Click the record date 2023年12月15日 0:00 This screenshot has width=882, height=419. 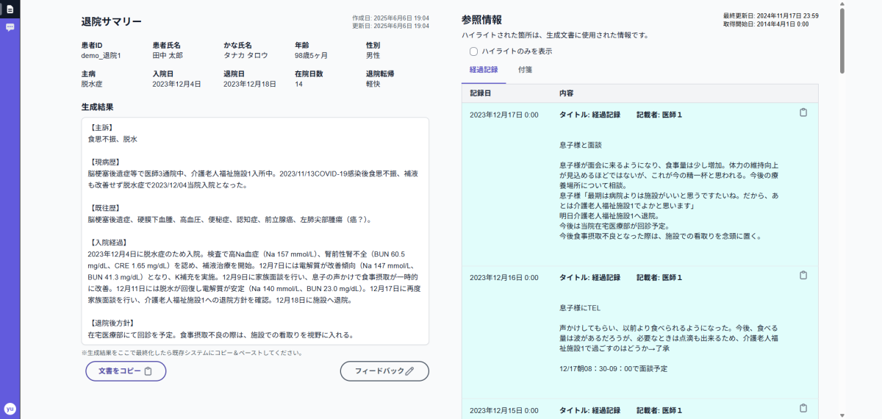click(x=504, y=410)
